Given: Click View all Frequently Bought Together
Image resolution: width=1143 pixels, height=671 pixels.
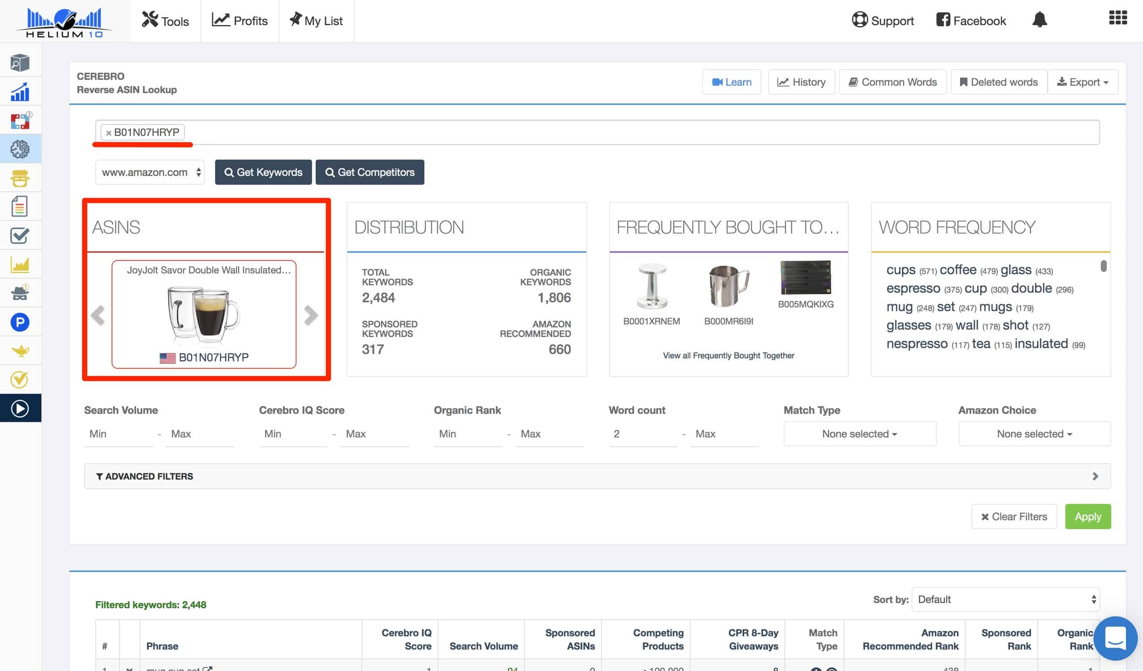Looking at the screenshot, I should (729, 356).
